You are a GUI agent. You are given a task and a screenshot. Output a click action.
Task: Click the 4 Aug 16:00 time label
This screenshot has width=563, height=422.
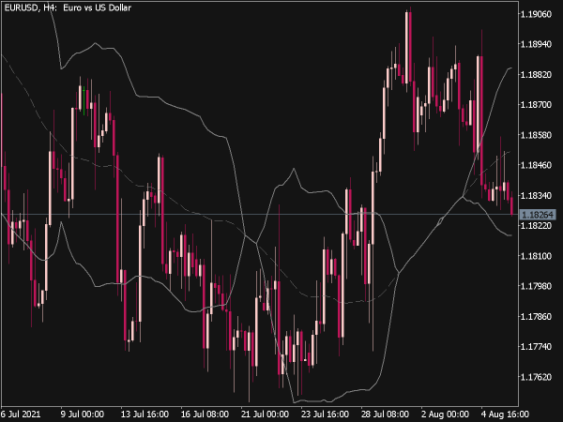pyautogui.click(x=505, y=414)
